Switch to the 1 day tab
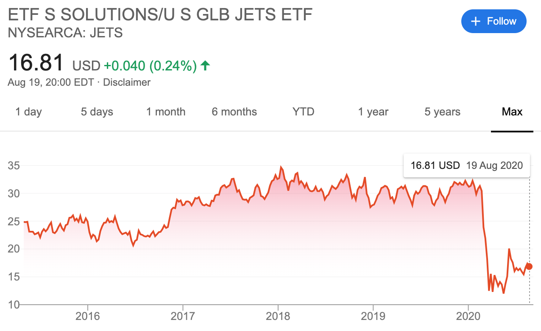The image size is (541, 331). [x=28, y=112]
